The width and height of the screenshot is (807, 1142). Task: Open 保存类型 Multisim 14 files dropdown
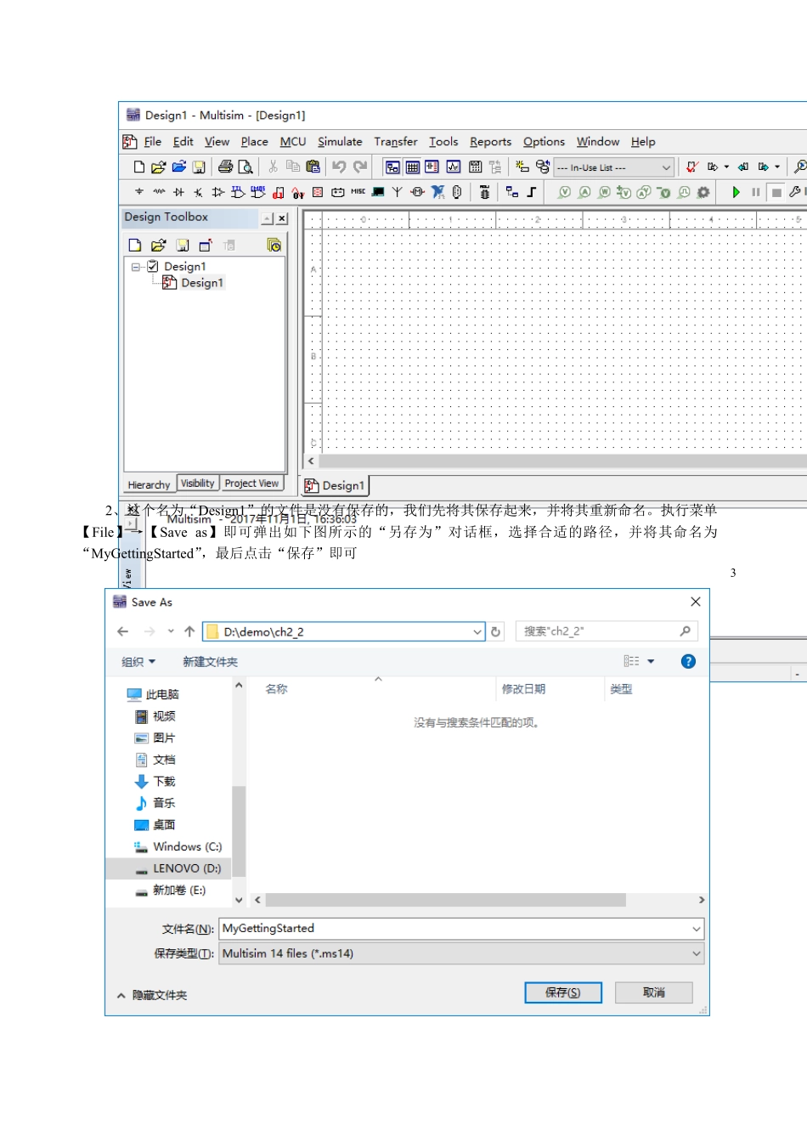point(461,954)
